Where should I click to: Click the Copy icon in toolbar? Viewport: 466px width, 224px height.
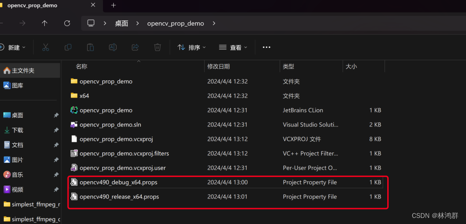[68, 47]
